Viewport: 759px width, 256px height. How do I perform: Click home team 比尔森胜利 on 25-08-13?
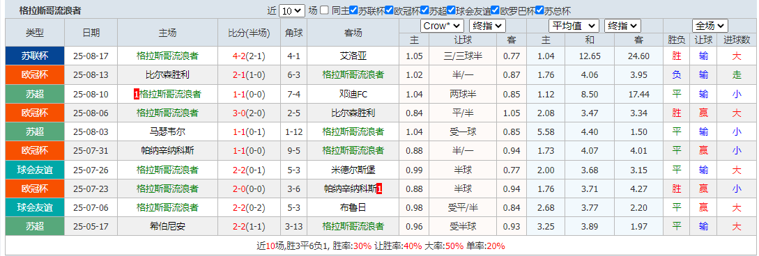click(x=167, y=75)
